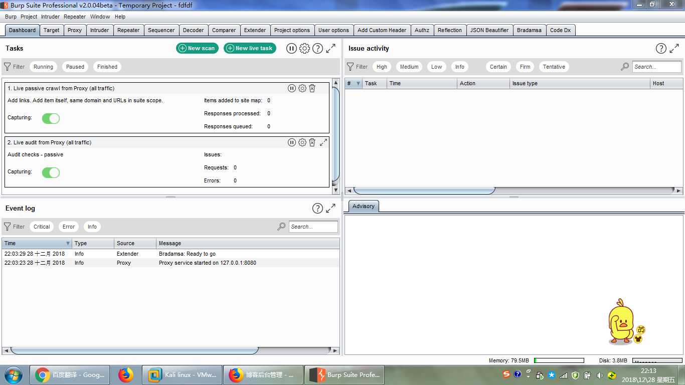This screenshot has width=685, height=385.
Task: Click the Event log horizontal scrollbar
Action: (x=134, y=350)
